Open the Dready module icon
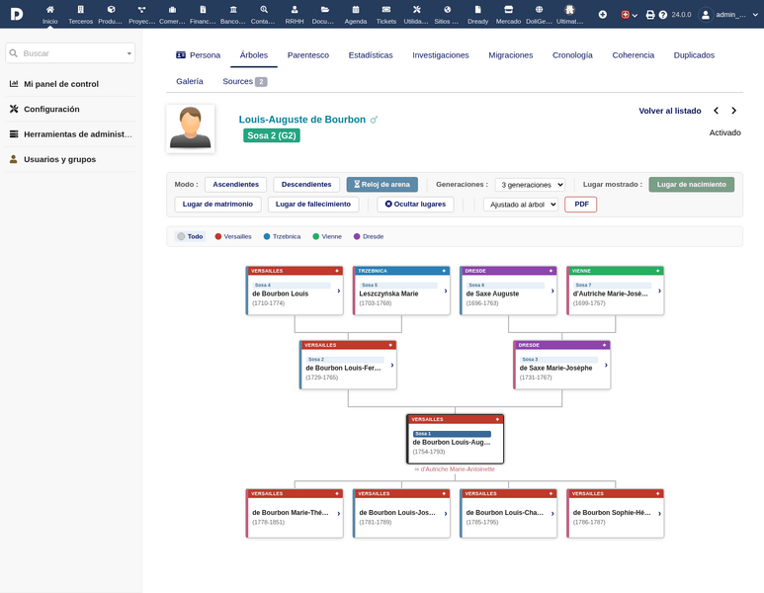 tap(478, 9)
